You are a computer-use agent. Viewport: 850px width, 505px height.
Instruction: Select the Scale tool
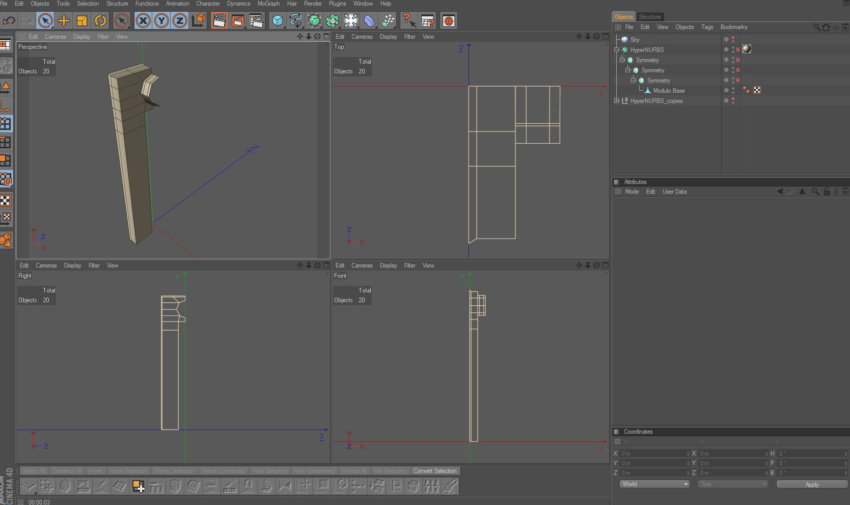(x=82, y=21)
